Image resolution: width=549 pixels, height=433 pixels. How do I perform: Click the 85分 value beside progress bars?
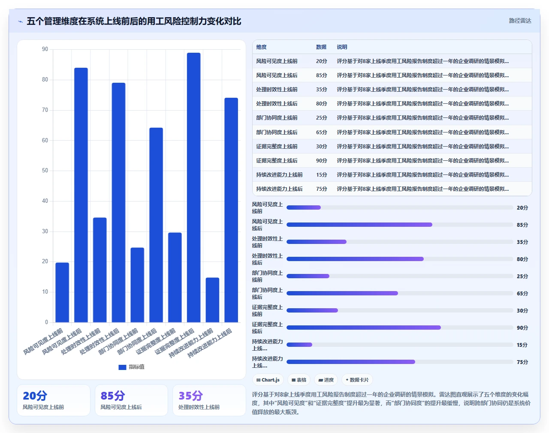coord(522,225)
